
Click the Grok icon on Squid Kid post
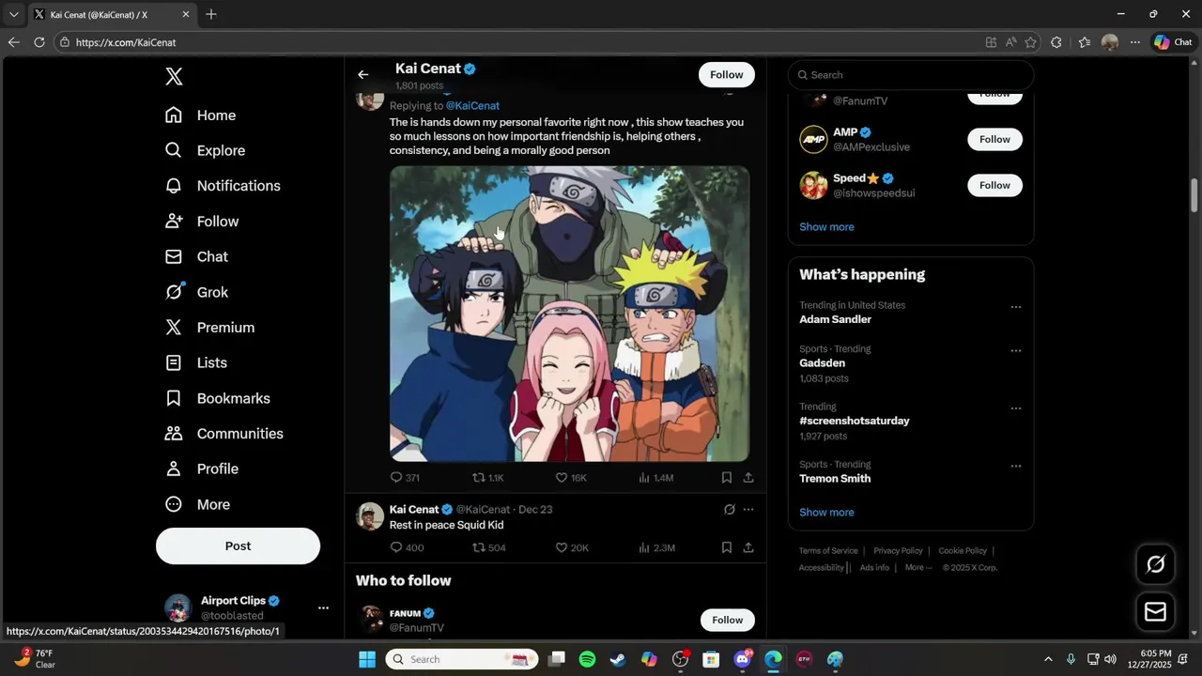(729, 510)
